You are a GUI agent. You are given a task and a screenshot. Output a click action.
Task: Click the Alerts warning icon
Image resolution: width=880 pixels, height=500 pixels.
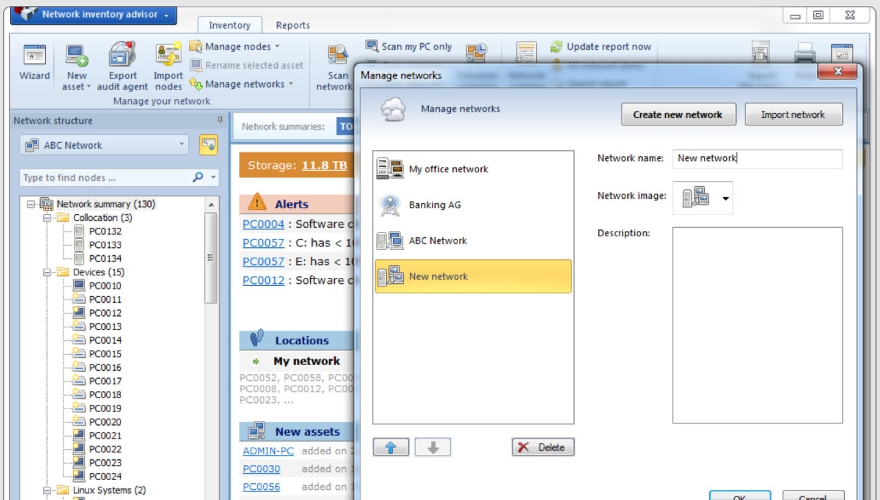[x=257, y=202]
